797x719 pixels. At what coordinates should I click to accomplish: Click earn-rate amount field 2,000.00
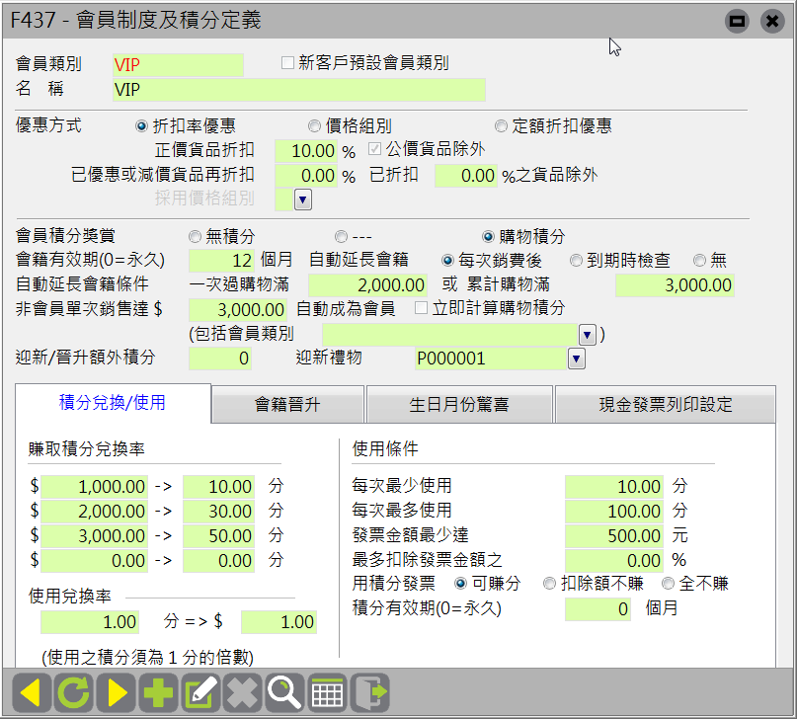click(x=94, y=512)
